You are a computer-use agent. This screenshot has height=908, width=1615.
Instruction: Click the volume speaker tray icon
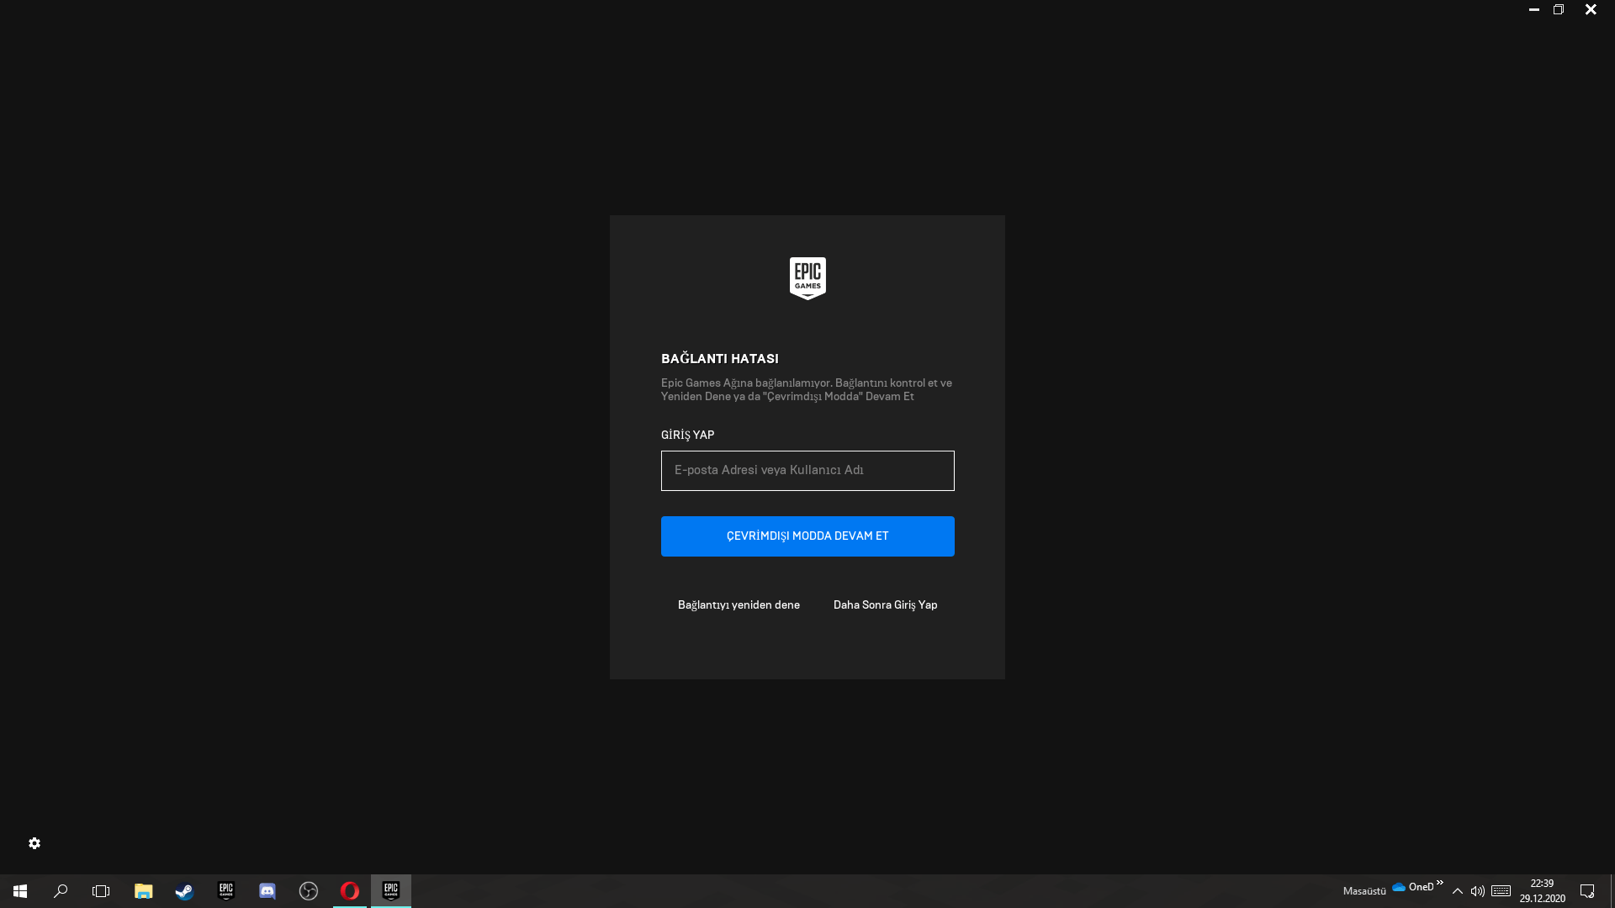(x=1478, y=891)
